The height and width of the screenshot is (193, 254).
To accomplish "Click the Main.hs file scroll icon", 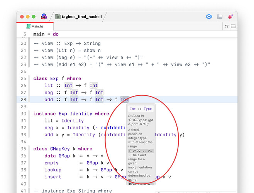I will (28, 26).
